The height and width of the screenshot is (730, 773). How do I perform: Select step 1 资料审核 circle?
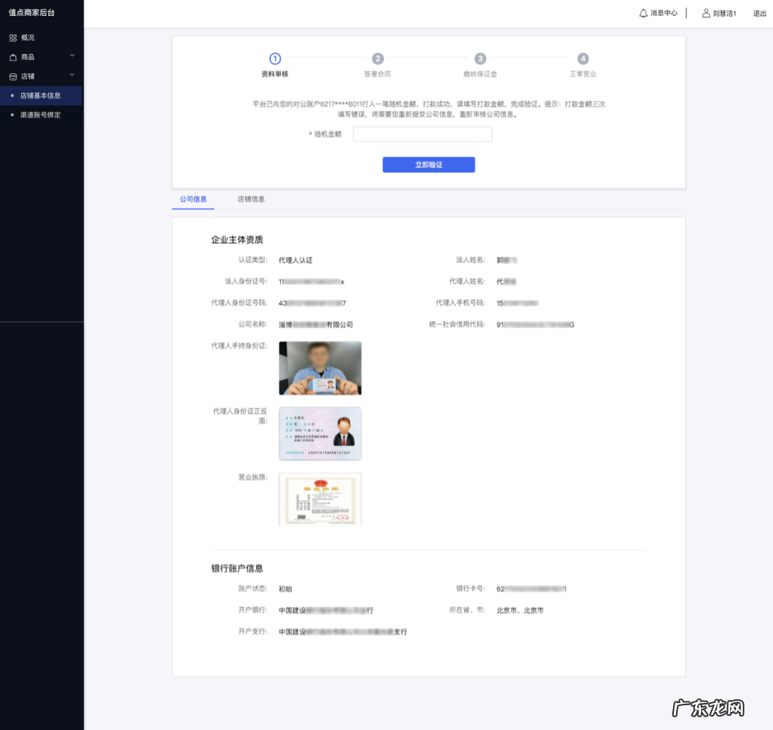[275, 59]
